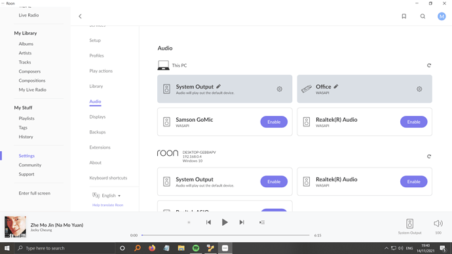Open the profile avatar M
This screenshot has height=254, width=452.
click(442, 16)
